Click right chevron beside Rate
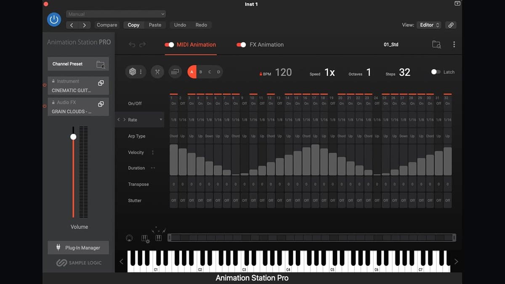The height and width of the screenshot is (284, 505). click(x=124, y=120)
